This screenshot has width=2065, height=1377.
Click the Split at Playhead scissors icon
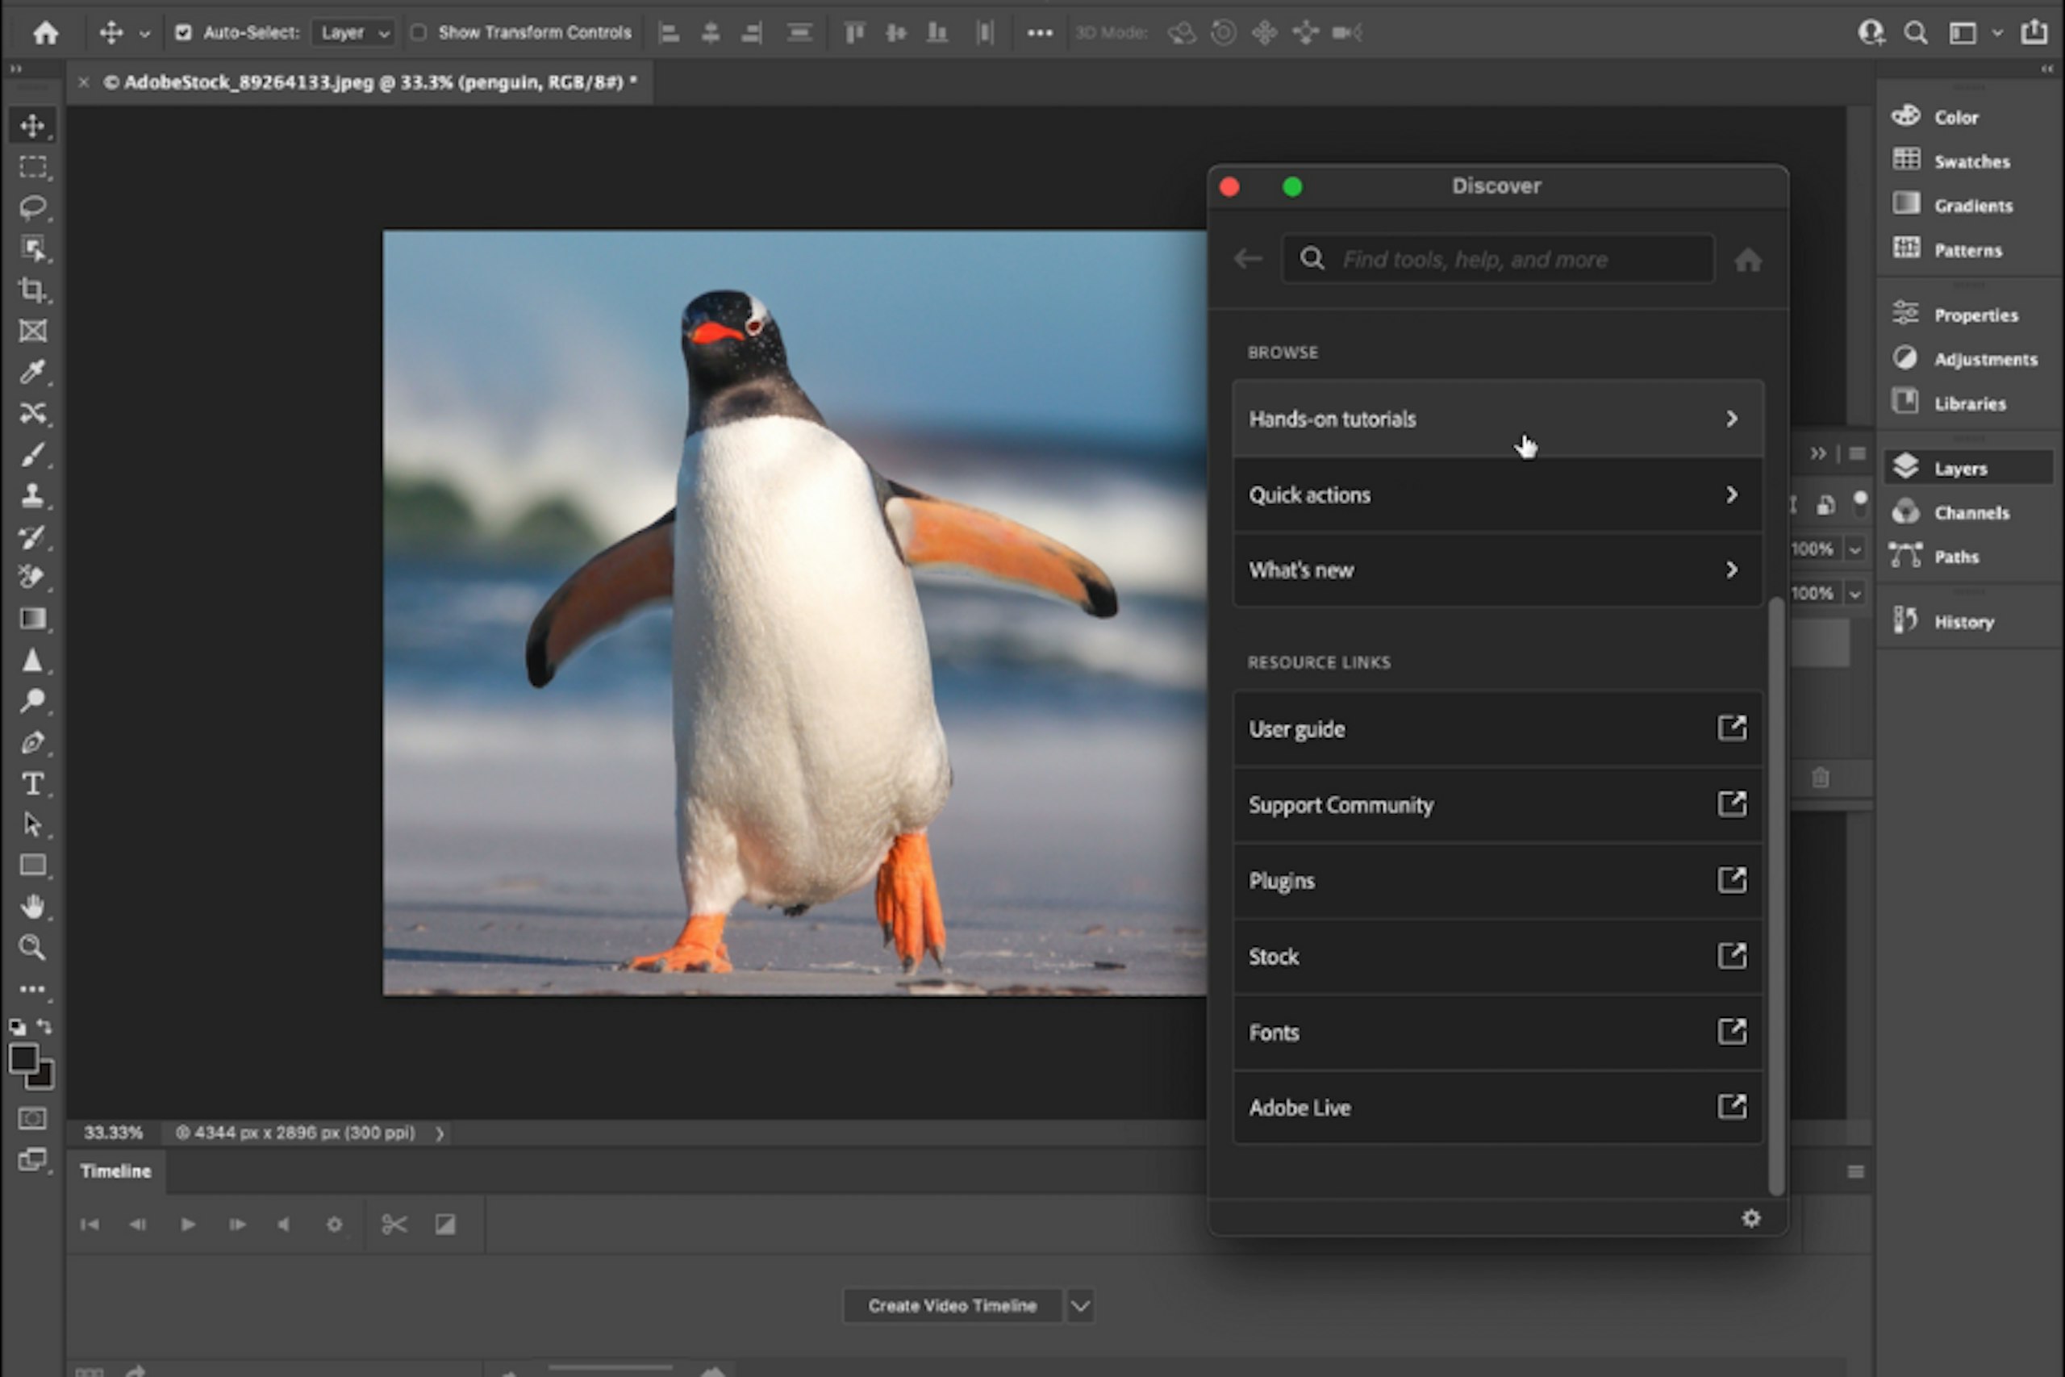pyautogui.click(x=394, y=1225)
